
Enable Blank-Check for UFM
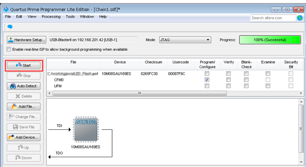(x=246, y=86)
